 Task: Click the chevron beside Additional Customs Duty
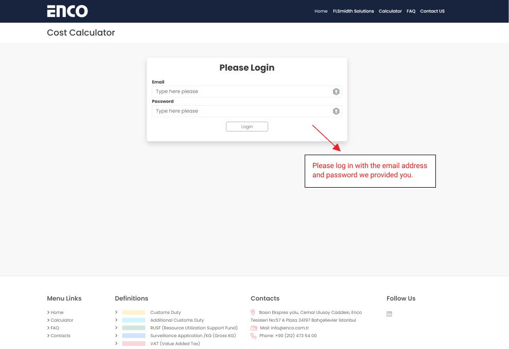[116, 320]
